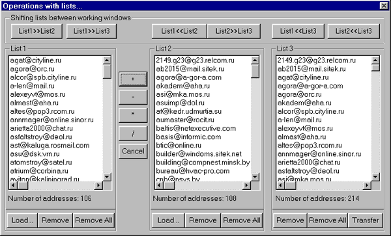Click Remove under List 1

coord(55,220)
